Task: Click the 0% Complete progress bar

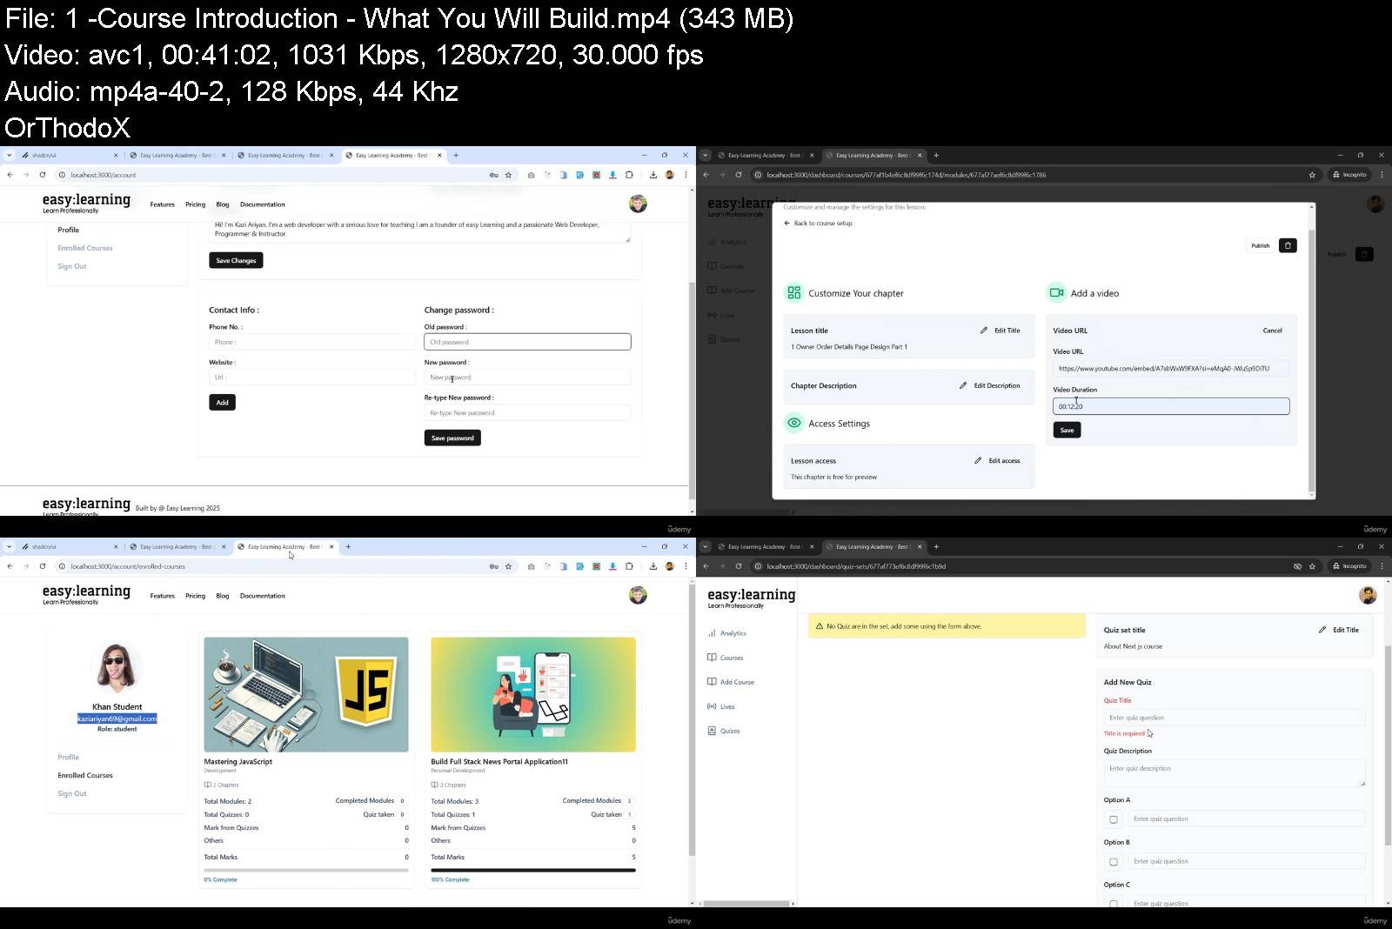Action: click(306, 870)
